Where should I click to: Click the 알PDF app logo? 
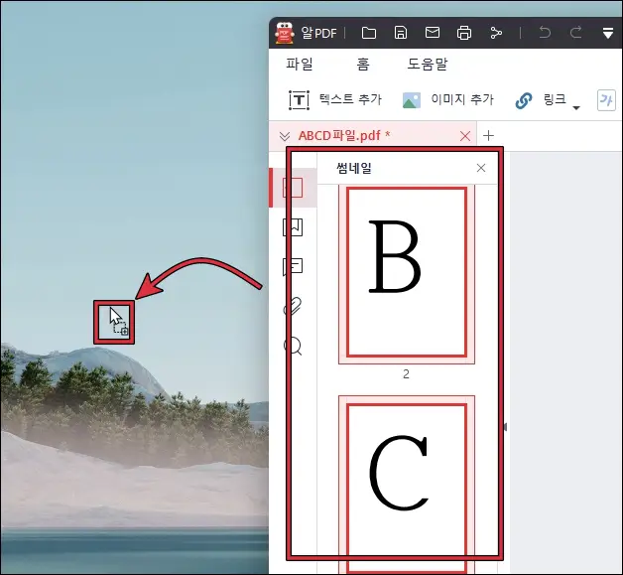coord(285,33)
